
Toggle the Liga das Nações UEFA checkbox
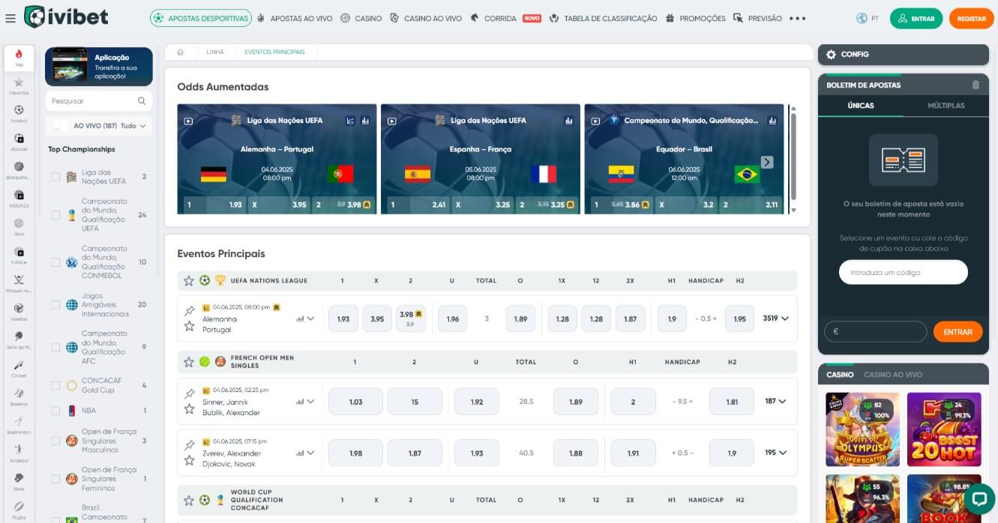[55, 176]
